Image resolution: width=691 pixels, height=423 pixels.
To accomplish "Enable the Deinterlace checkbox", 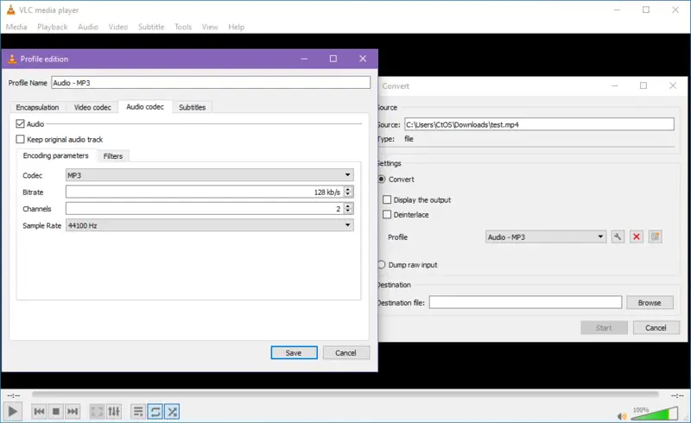I will 387,215.
